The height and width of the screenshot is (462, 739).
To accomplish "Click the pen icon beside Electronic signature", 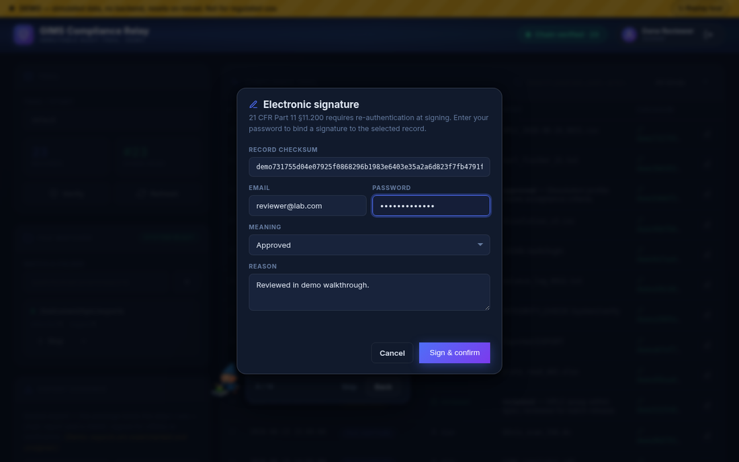I will coord(253,105).
